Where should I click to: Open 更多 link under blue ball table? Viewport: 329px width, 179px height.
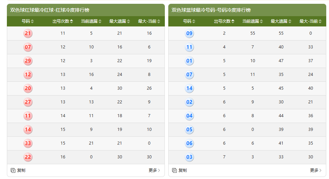pos(316,170)
